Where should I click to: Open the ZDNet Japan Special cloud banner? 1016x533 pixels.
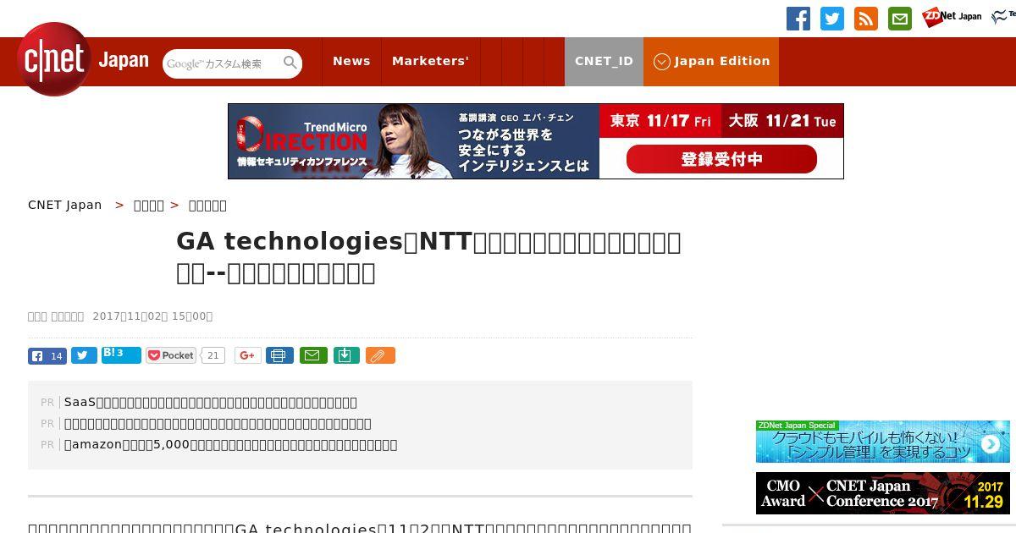click(883, 442)
